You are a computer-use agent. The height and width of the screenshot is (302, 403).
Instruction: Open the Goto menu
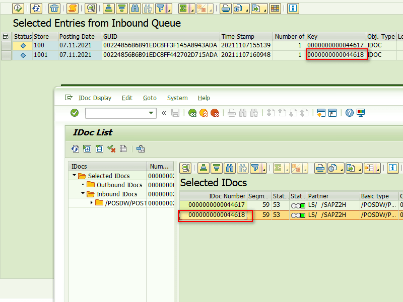[x=150, y=98]
